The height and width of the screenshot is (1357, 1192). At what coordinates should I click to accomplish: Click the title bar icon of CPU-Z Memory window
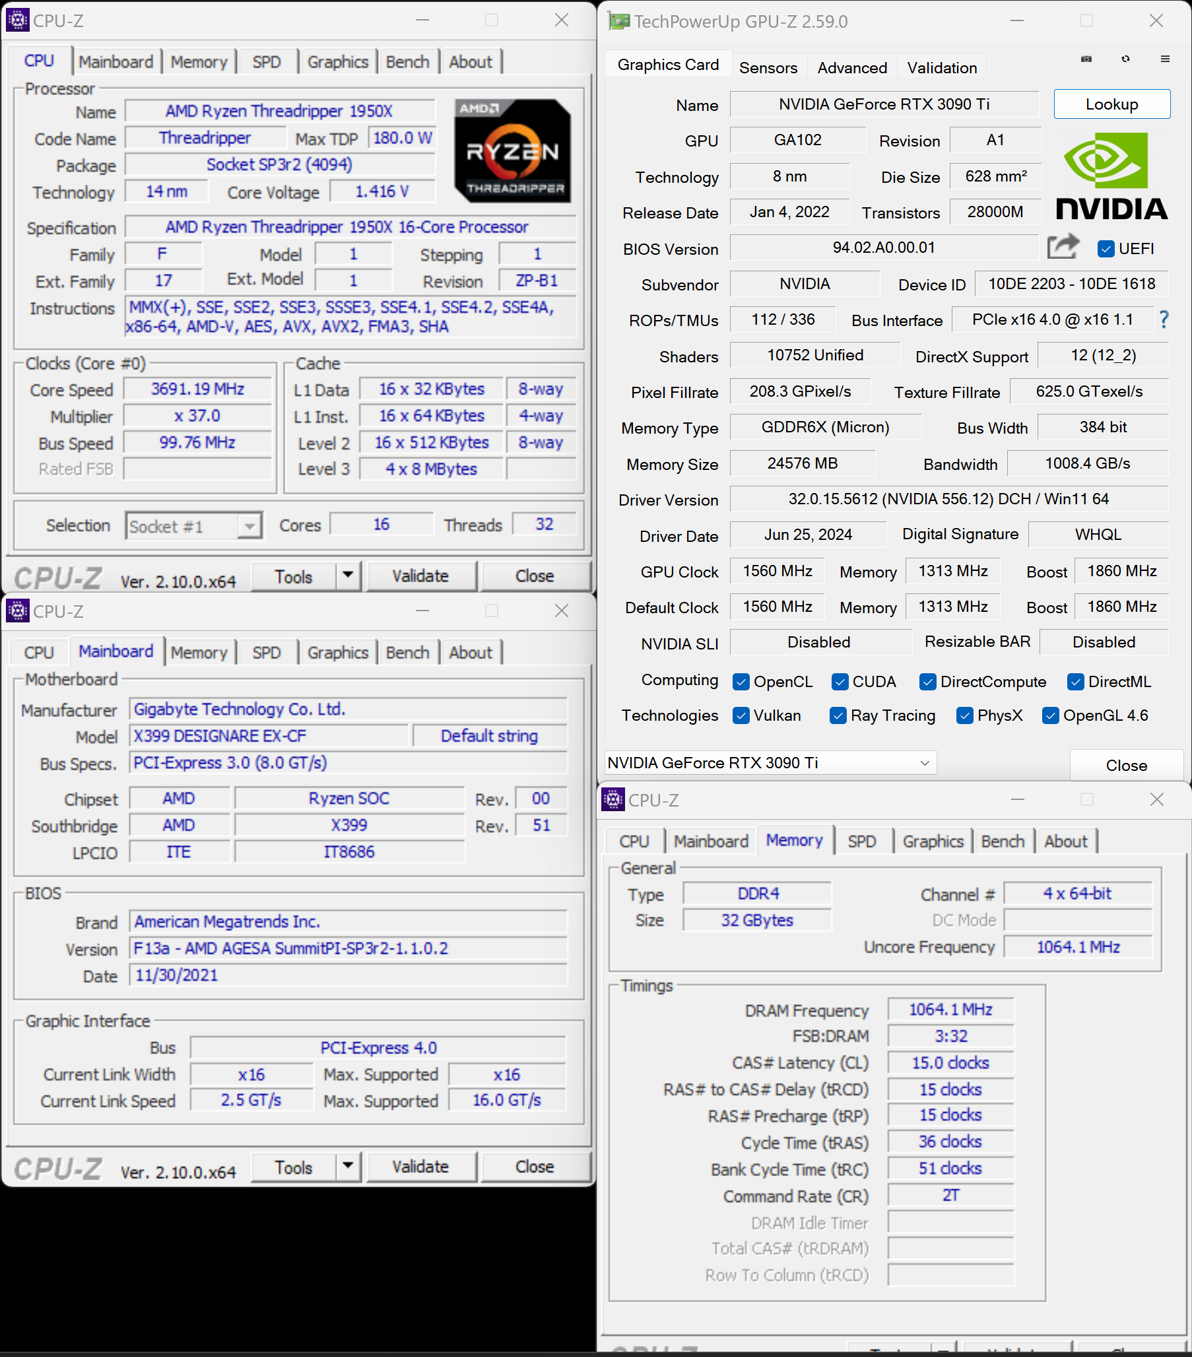click(x=613, y=799)
